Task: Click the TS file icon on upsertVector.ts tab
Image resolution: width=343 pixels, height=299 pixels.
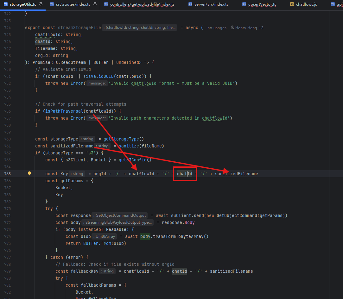Action: pyautogui.click(x=244, y=4)
